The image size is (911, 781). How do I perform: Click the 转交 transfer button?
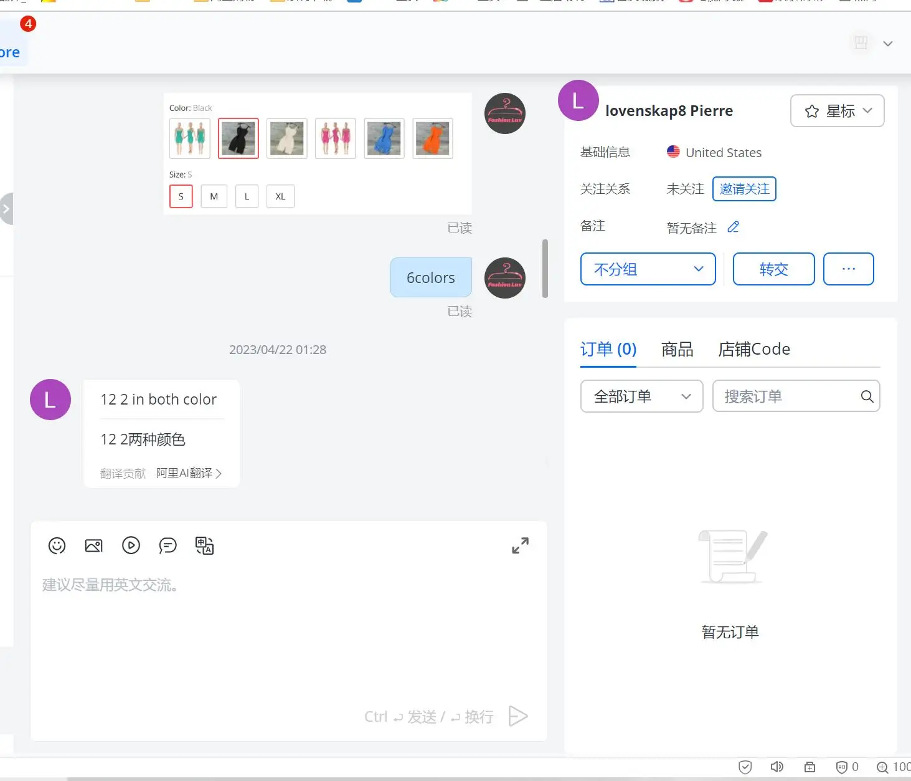click(774, 269)
